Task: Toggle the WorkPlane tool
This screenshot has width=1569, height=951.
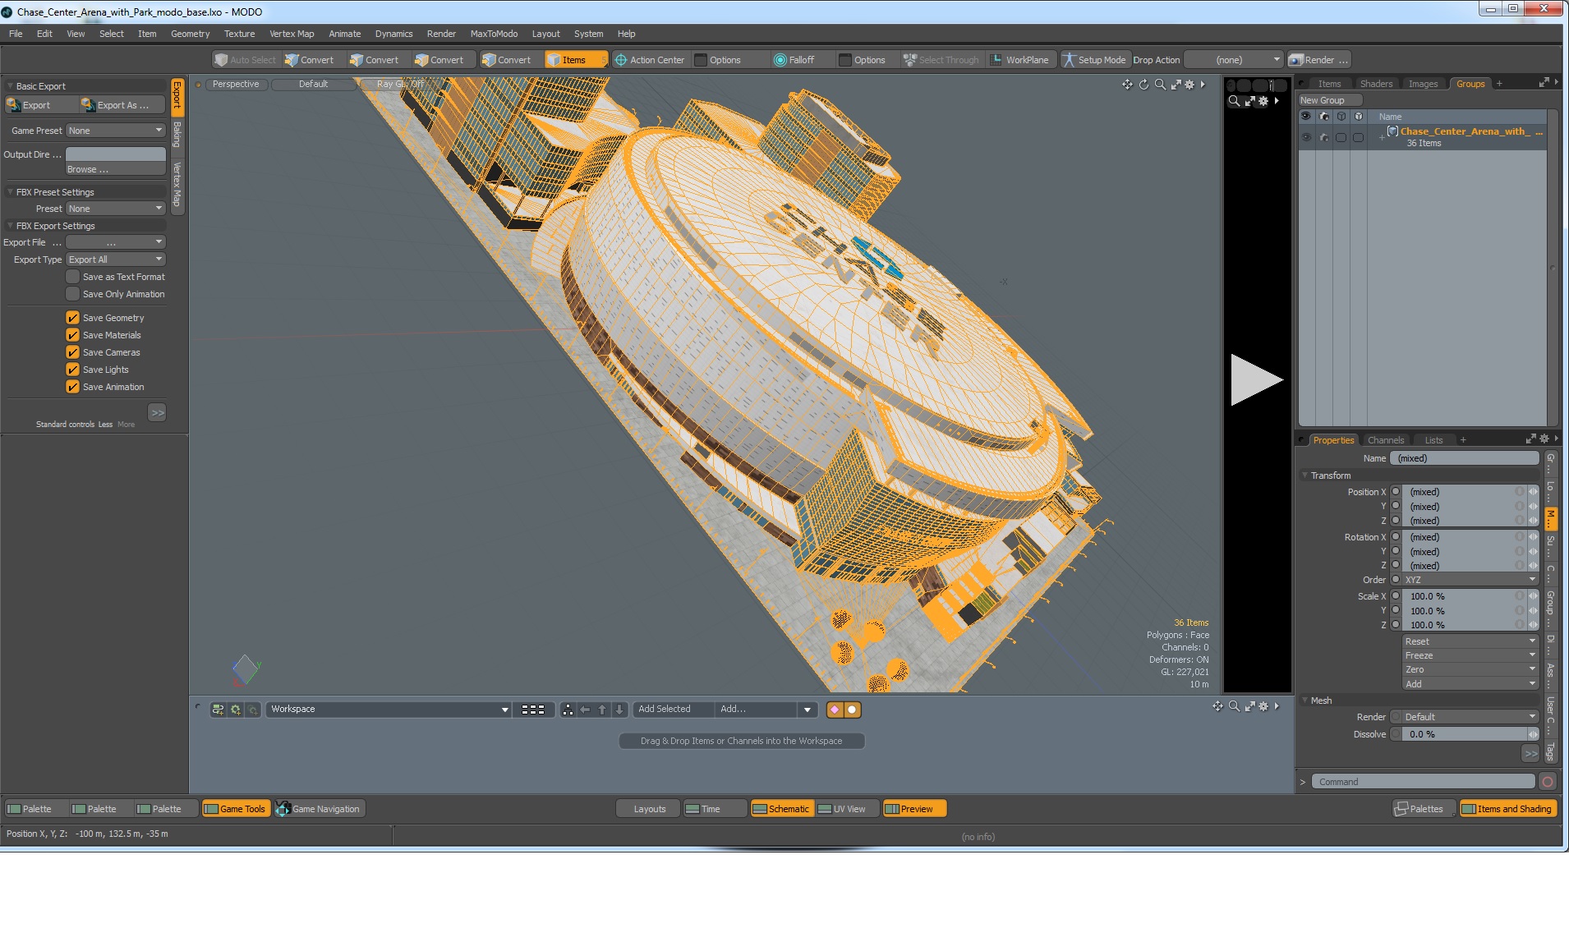Action: pyautogui.click(x=1019, y=60)
